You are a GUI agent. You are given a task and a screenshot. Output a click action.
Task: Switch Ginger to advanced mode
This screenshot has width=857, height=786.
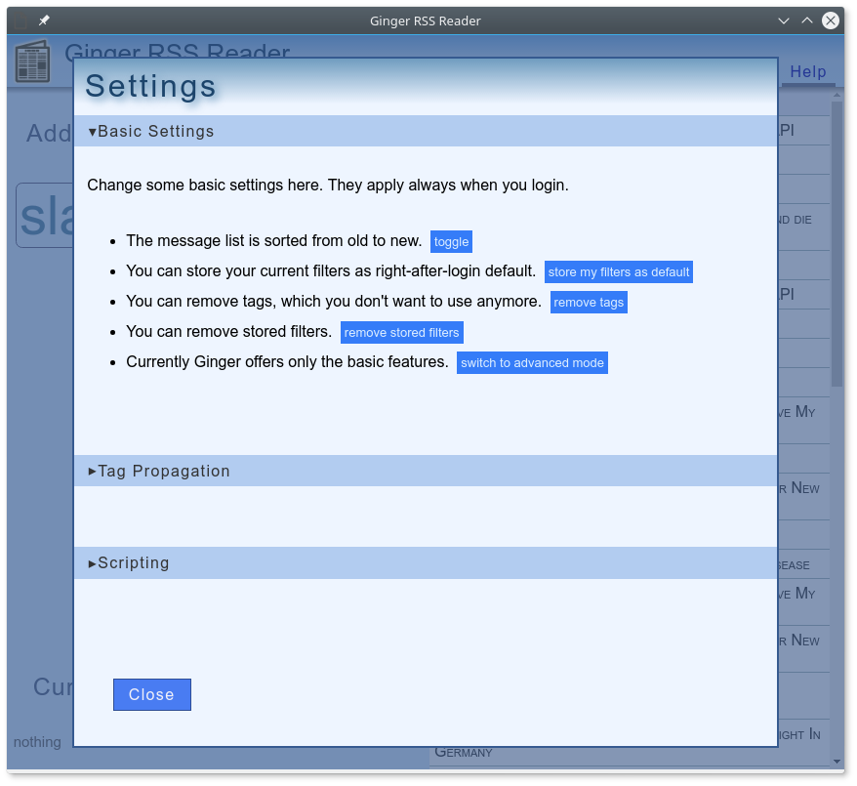coord(532,363)
